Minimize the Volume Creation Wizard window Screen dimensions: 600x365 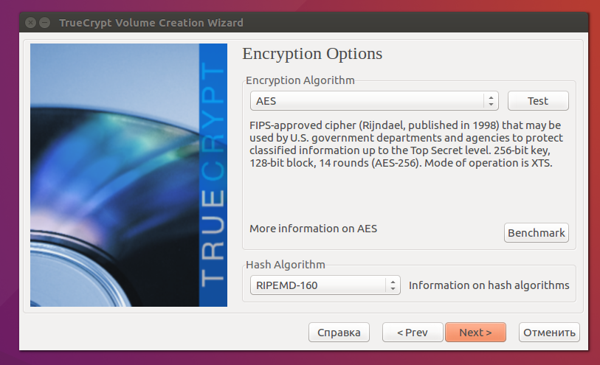pos(45,23)
